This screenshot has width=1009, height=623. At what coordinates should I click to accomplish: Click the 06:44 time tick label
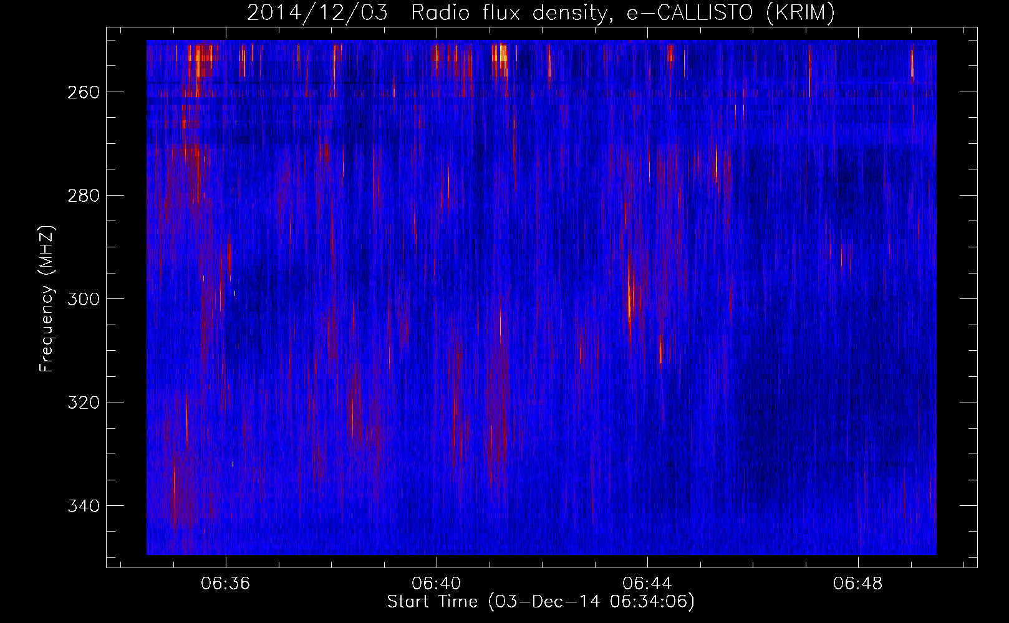tap(647, 583)
